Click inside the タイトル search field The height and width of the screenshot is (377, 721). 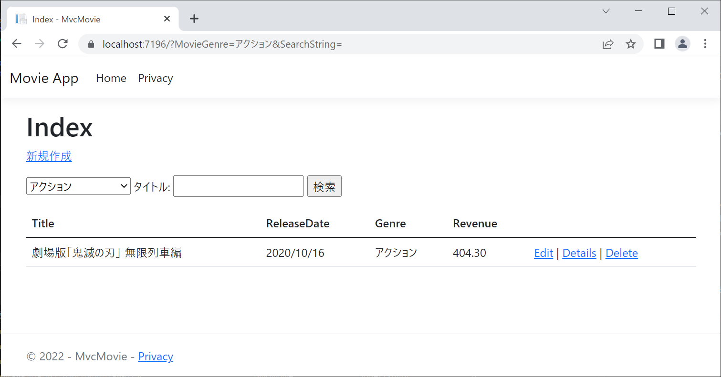238,186
